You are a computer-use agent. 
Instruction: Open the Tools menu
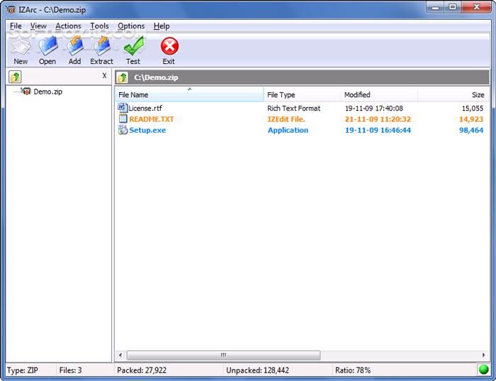click(99, 26)
